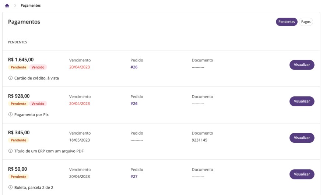Click info icon beside Boleto parcela
The width and height of the screenshot is (323, 195).
tap(10, 187)
